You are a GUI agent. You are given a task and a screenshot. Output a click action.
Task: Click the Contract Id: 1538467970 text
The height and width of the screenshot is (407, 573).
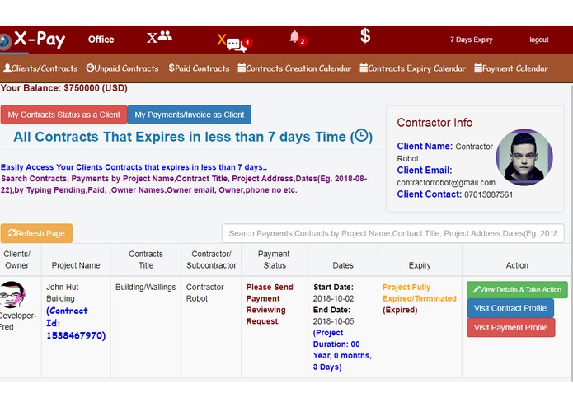pyautogui.click(x=76, y=323)
